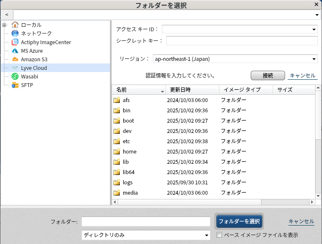Click the lib folder icon
Screen dimensions: 322x244
(117, 162)
